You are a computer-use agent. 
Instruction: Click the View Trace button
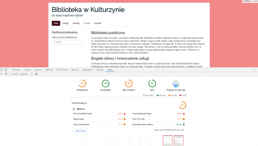[80, 131]
